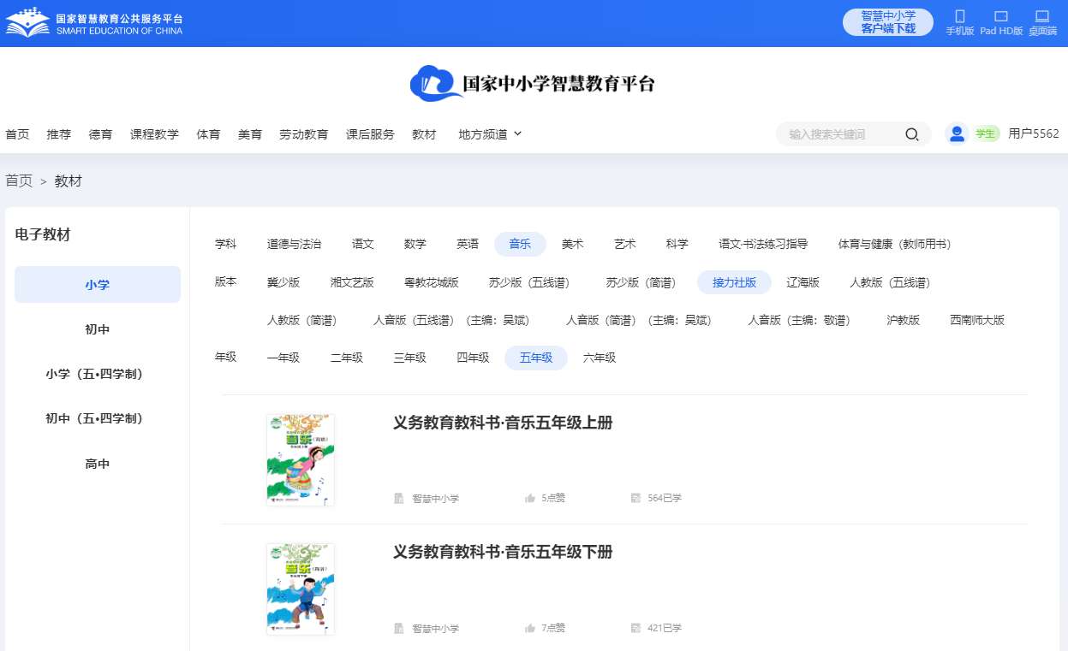Image resolution: width=1068 pixels, height=651 pixels.
Task: Open 义务教育教科书·音乐五年级上册 title link
Action: (x=503, y=423)
